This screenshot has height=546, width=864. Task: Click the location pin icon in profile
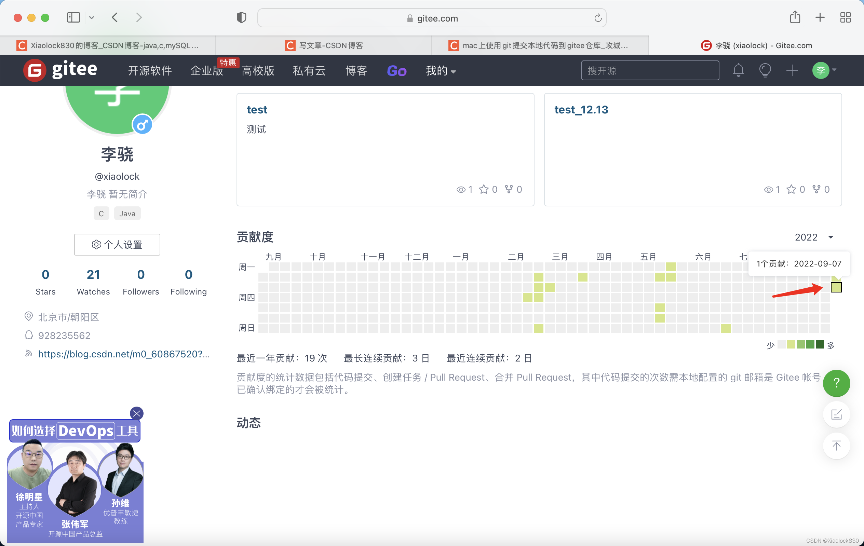pyautogui.click(x=30, y=316)
